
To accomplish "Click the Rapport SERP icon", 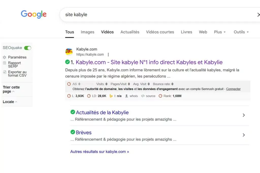I will 5,63.
